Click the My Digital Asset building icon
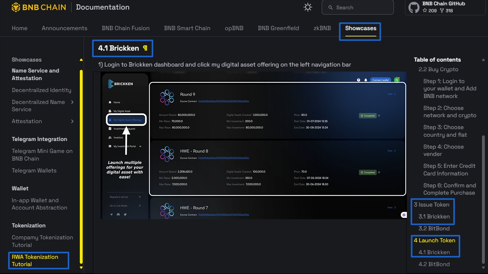 pos(110,111)
